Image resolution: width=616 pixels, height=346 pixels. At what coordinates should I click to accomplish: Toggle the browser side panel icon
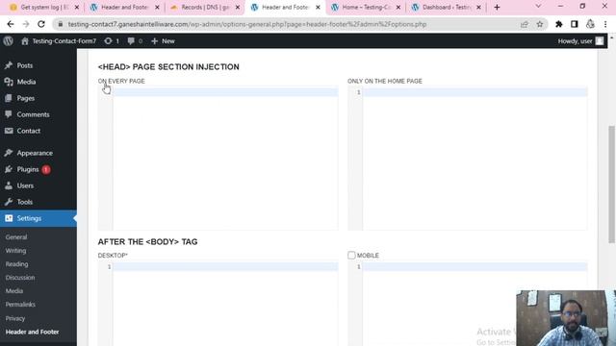click(x=575, y=24)
